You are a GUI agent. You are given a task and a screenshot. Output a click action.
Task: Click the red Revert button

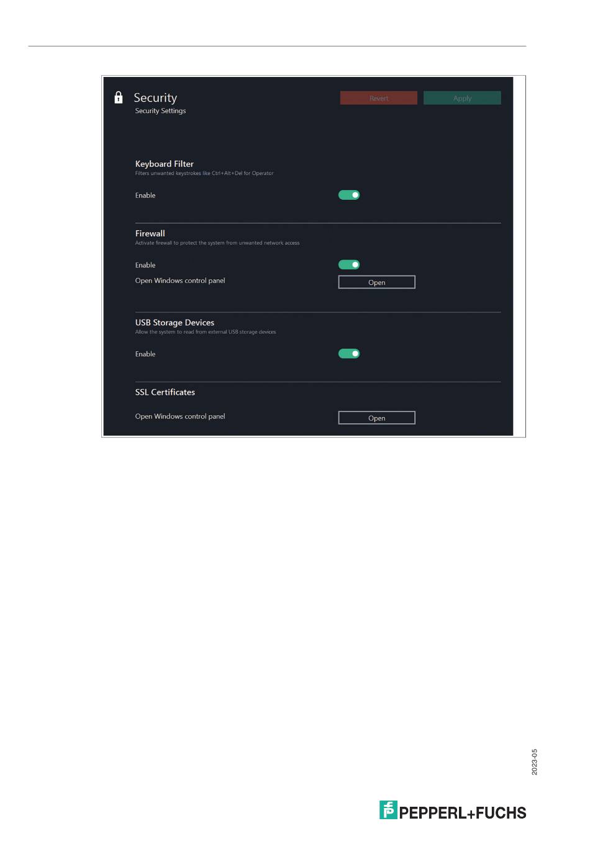coord(379,98)
